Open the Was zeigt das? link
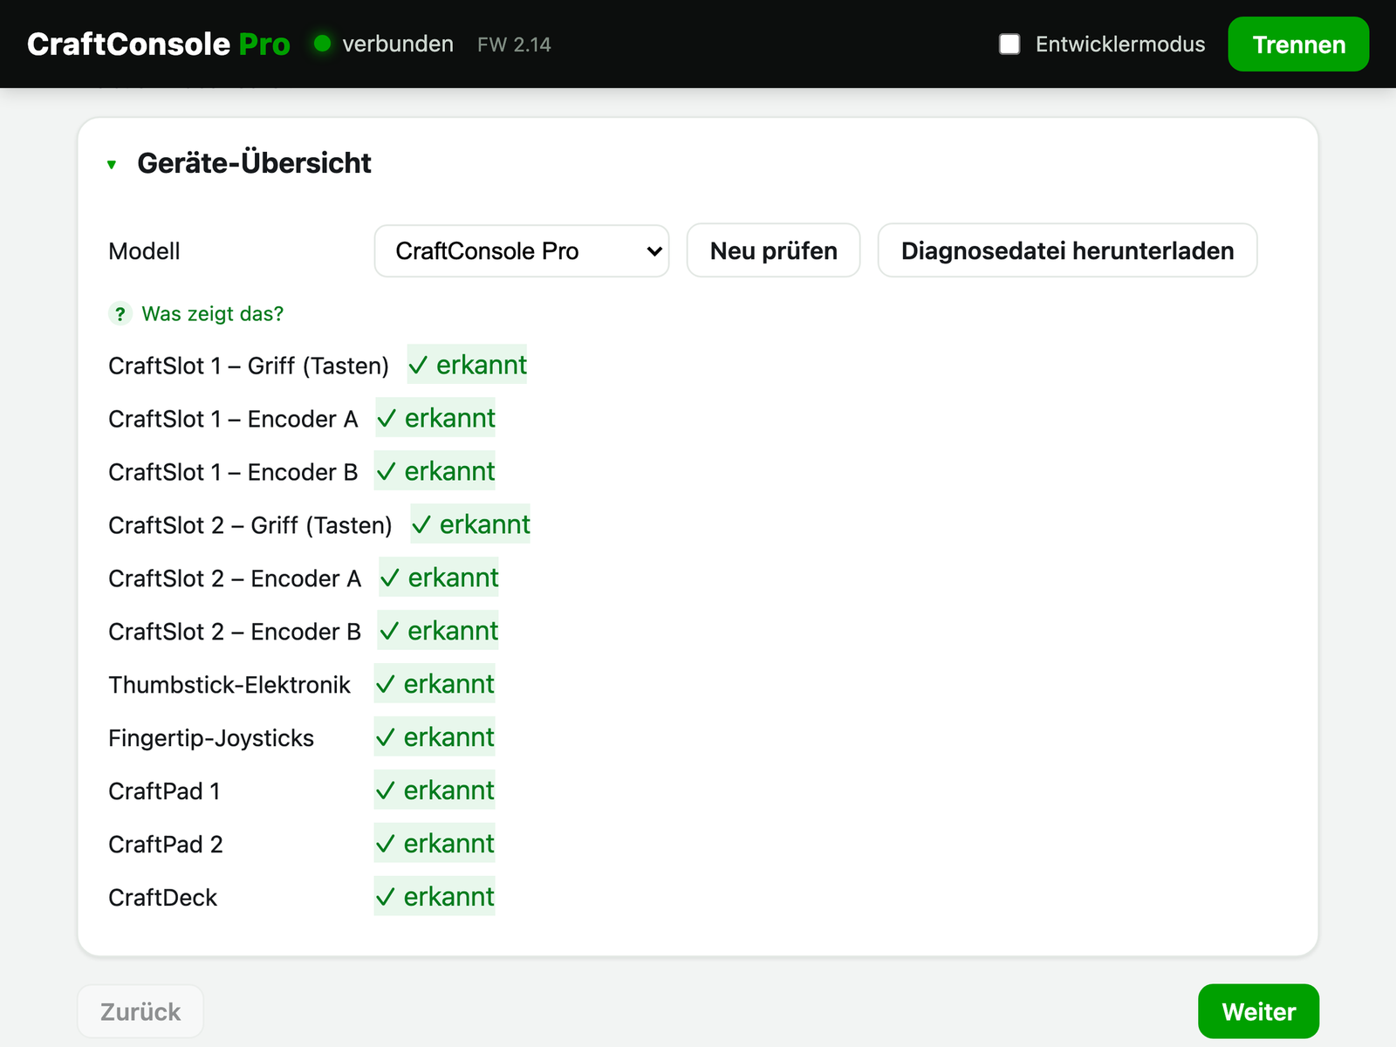The image size is (1396, 1047). click(x=213, y=313)
